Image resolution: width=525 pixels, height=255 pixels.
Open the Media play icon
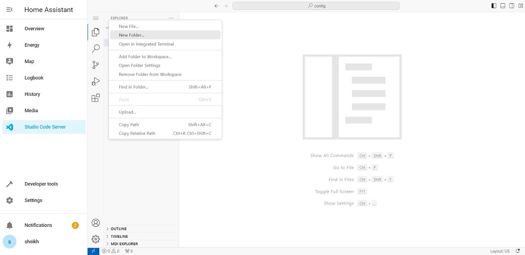[9, 111]
